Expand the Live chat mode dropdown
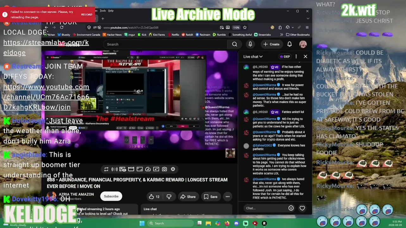Viewport: 406px width, 228px height. (253, 57)
